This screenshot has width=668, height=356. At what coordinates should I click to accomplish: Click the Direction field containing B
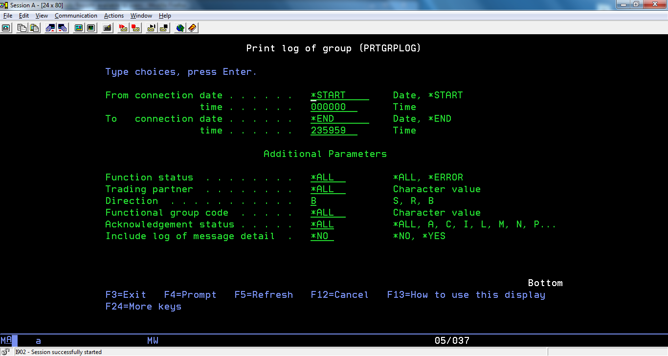tap(313, 201)
